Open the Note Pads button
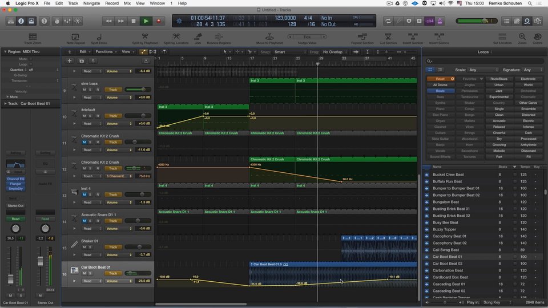 (x=517, y=21)
